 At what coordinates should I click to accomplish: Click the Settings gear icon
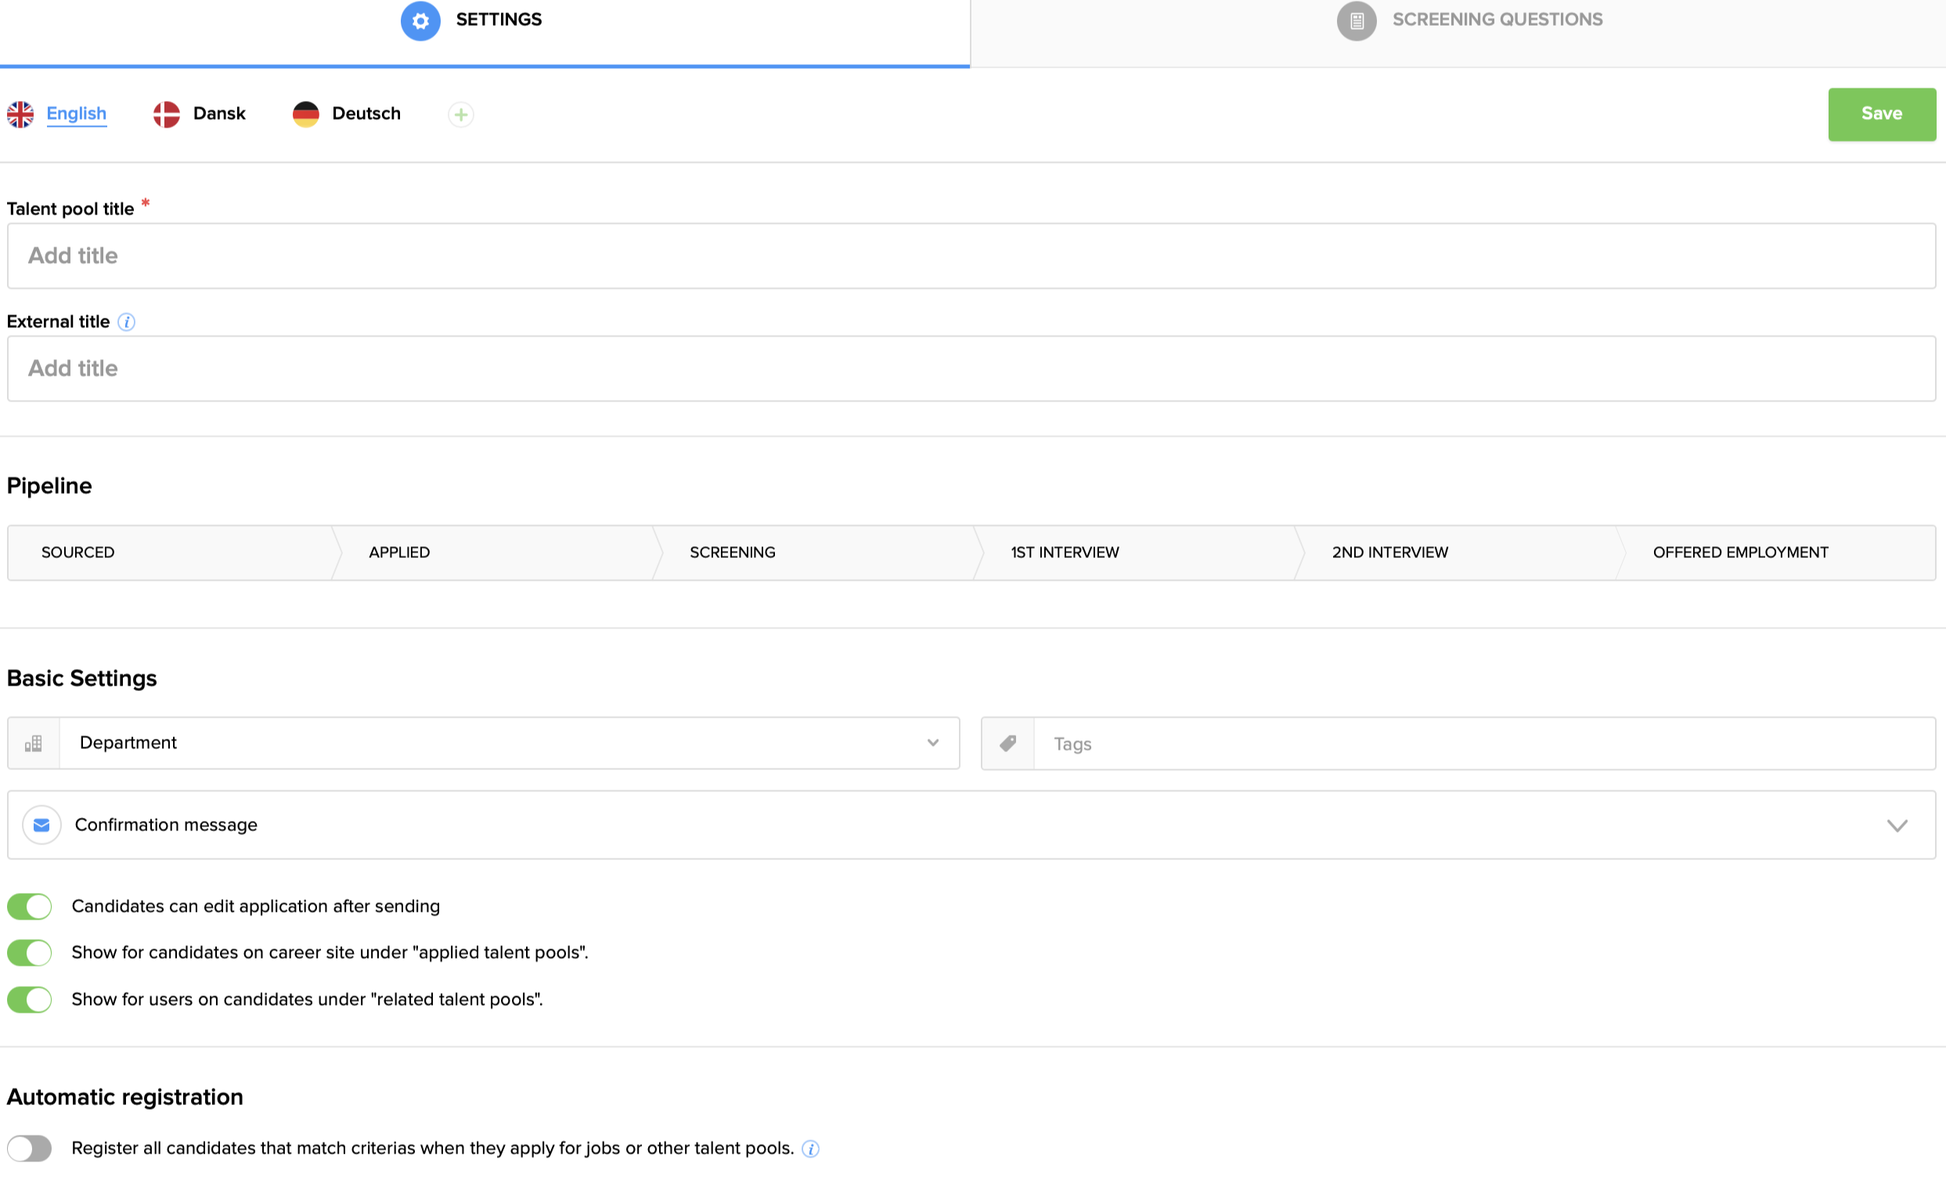[x=420, y=20]
